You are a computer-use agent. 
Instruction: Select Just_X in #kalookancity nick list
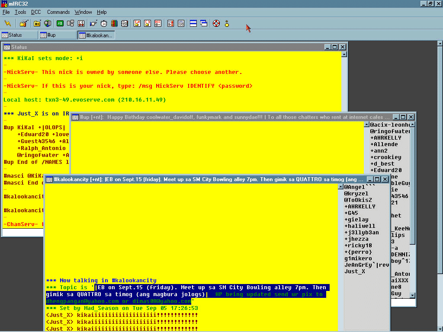click(x=354, y=271)
